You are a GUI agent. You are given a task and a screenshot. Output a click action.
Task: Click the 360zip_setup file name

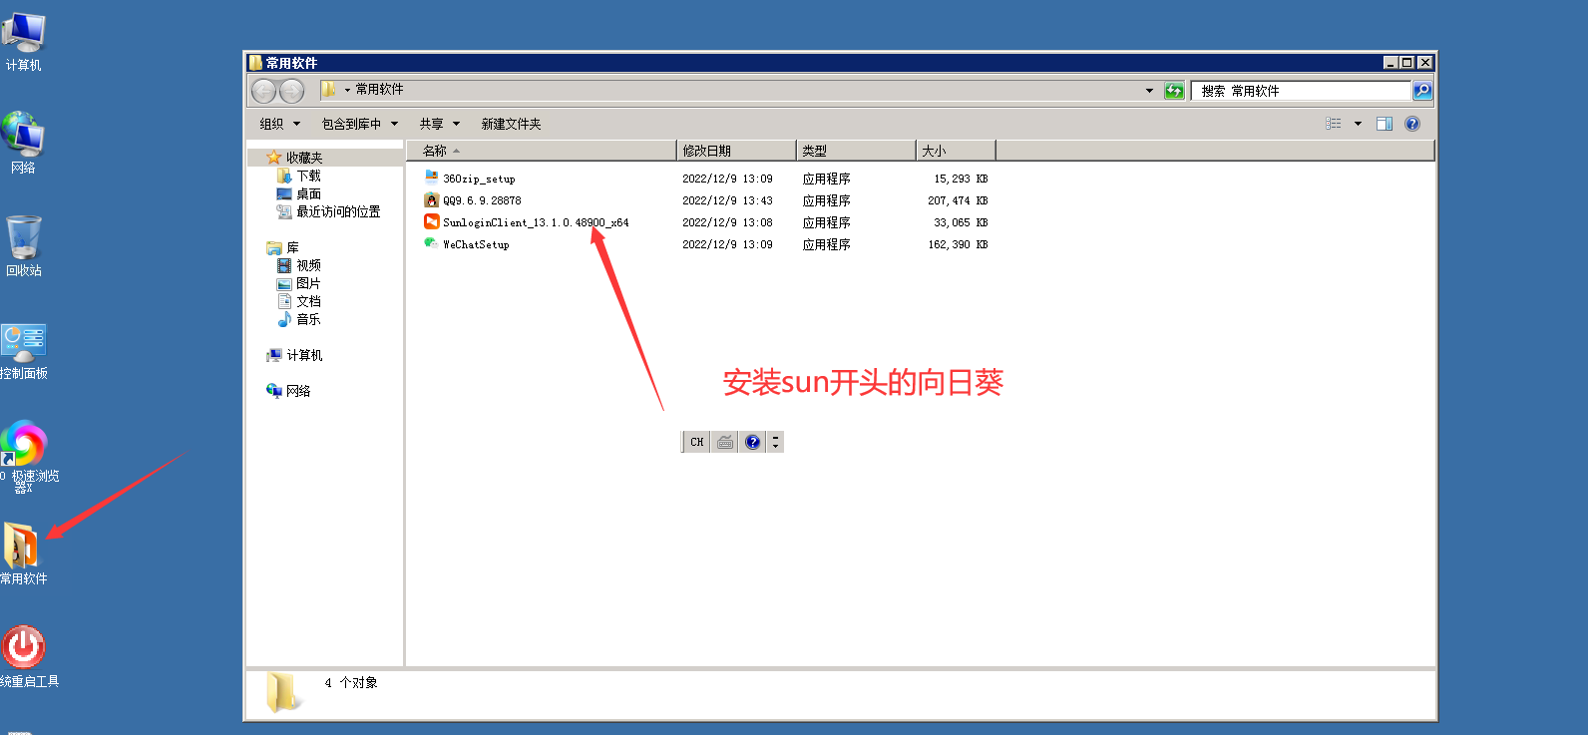[479, 179]
